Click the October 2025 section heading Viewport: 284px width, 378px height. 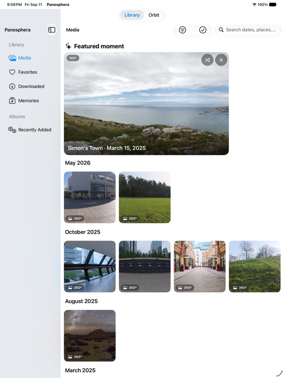[x=82, y=232]
